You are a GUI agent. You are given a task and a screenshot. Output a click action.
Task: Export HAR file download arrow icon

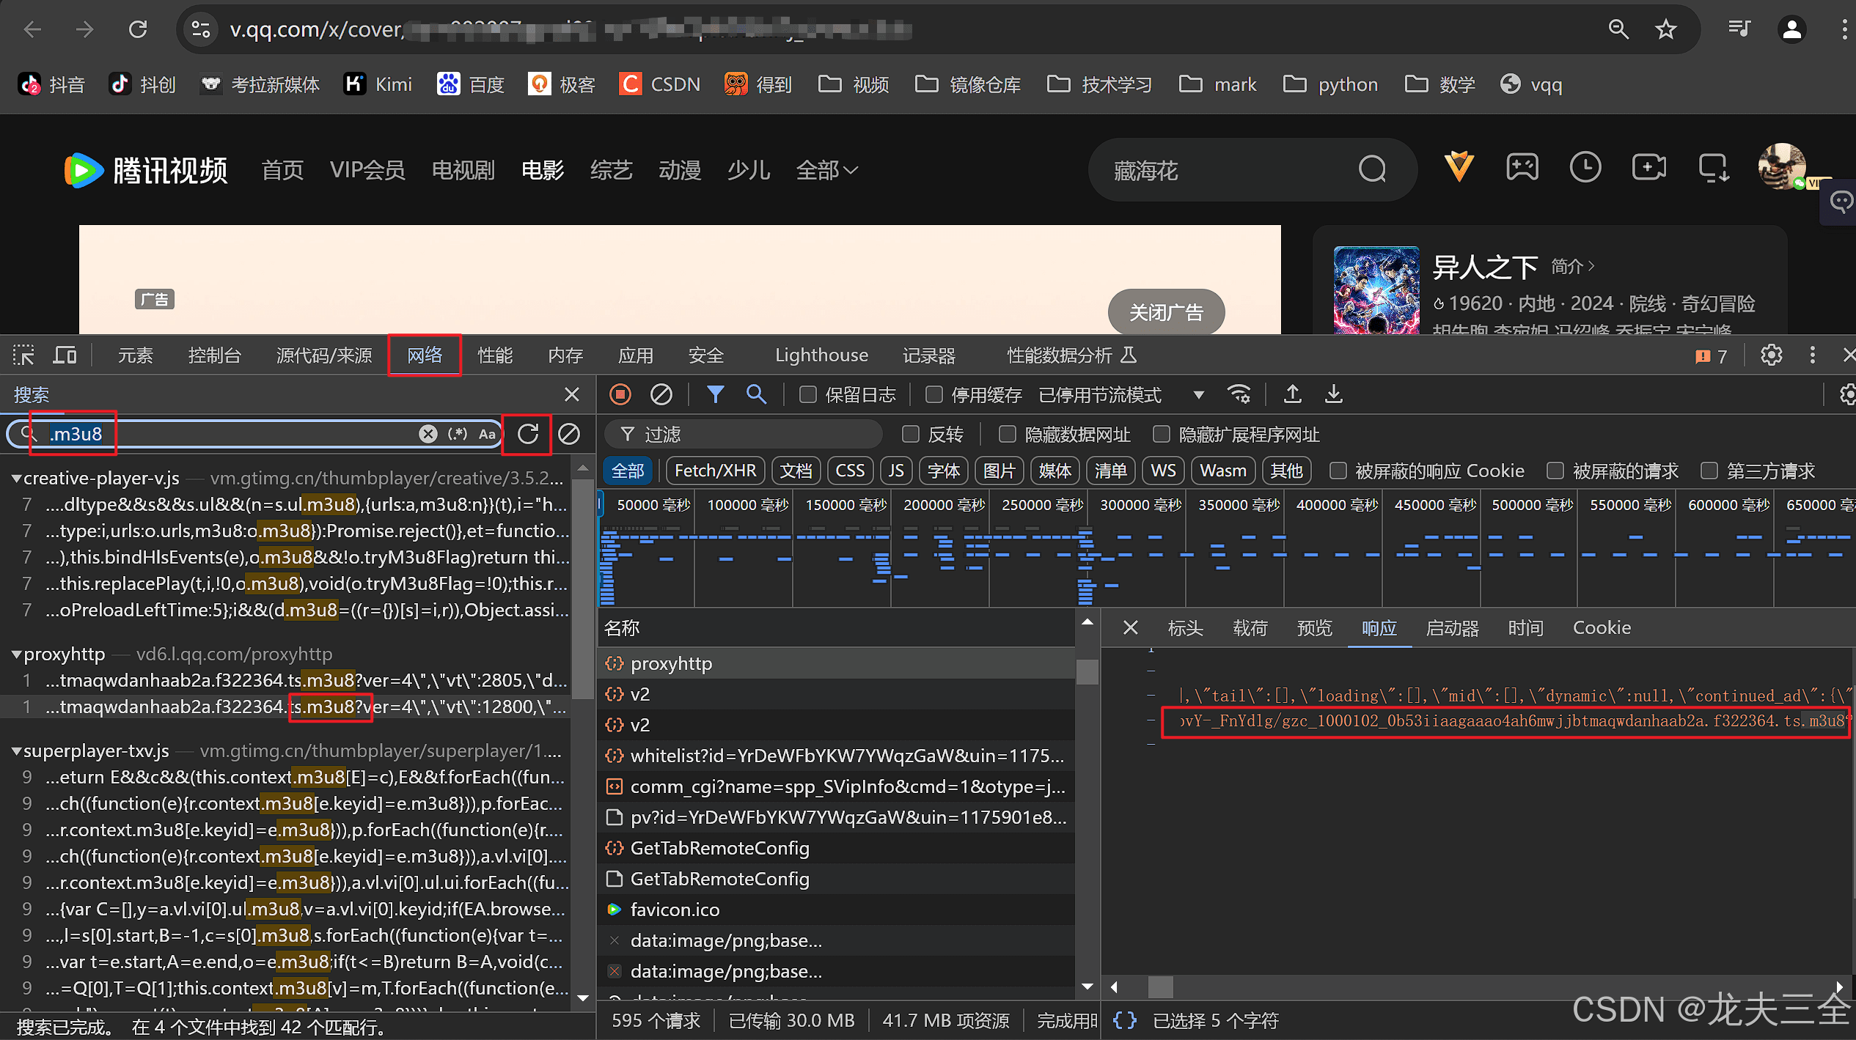tap(1334, 394)
